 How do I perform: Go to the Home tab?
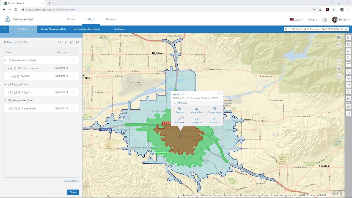[71, 19]
